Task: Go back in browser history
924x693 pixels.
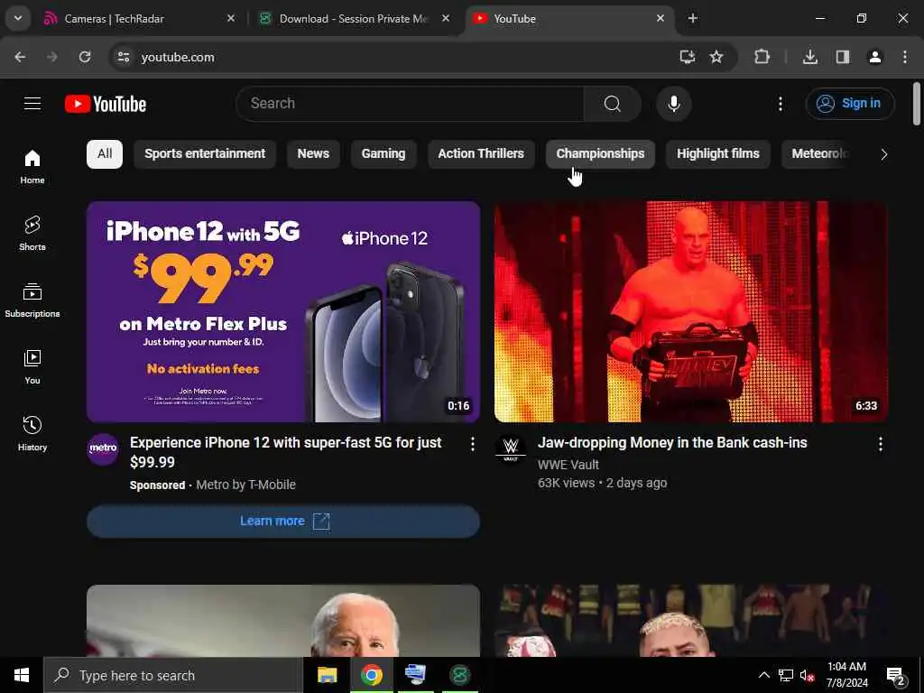Action: click(20, 57)
